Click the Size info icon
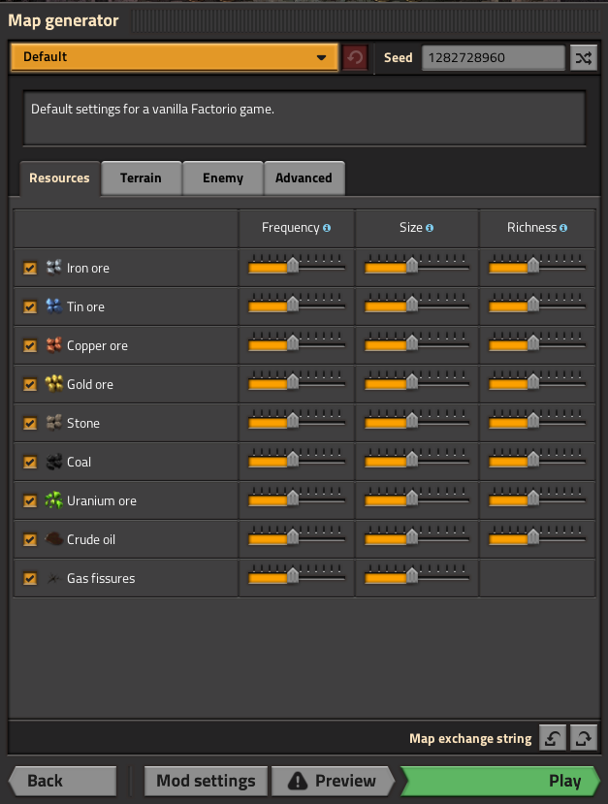The width and height of the screenshot is (608, 804). (x=430, y=228)
